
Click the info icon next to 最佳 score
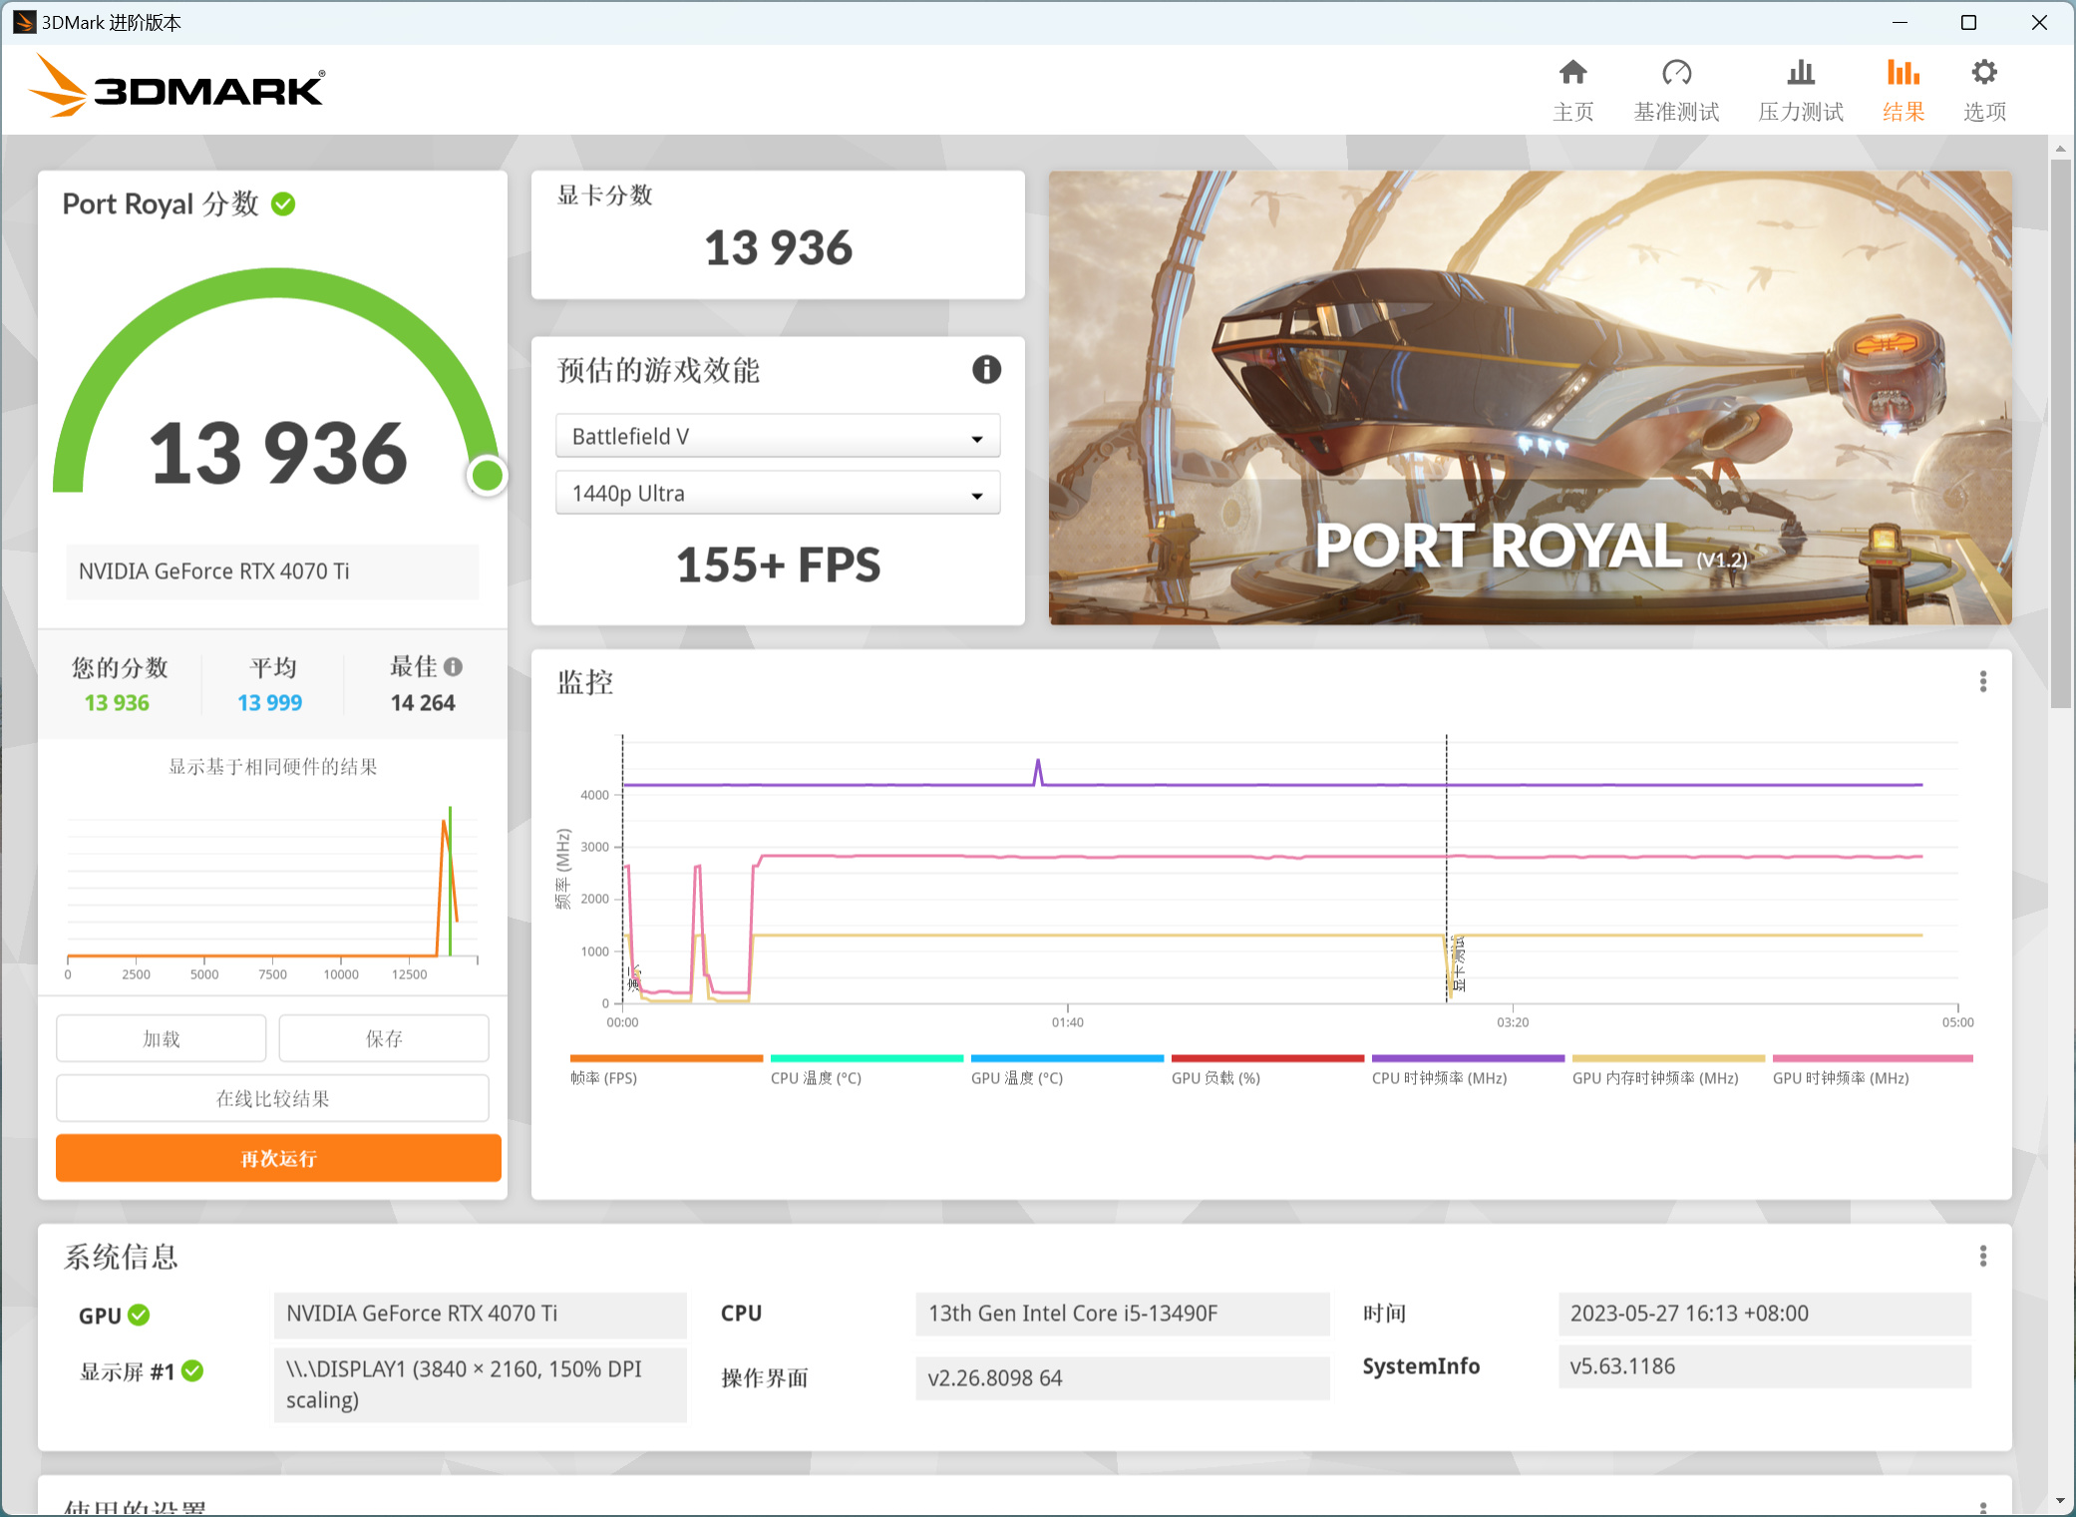(455, 666)
